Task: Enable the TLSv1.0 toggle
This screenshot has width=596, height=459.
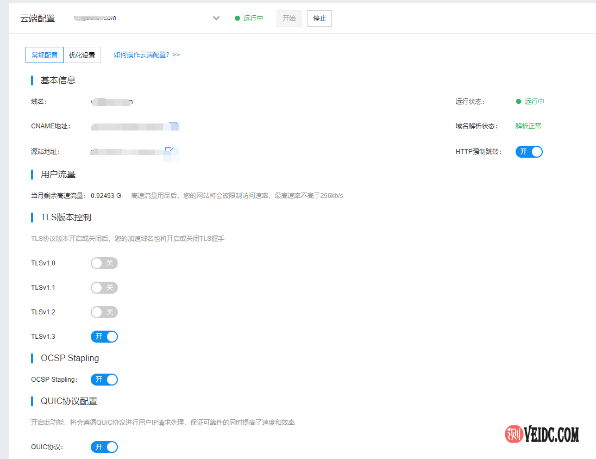Action: coord(104,263)
